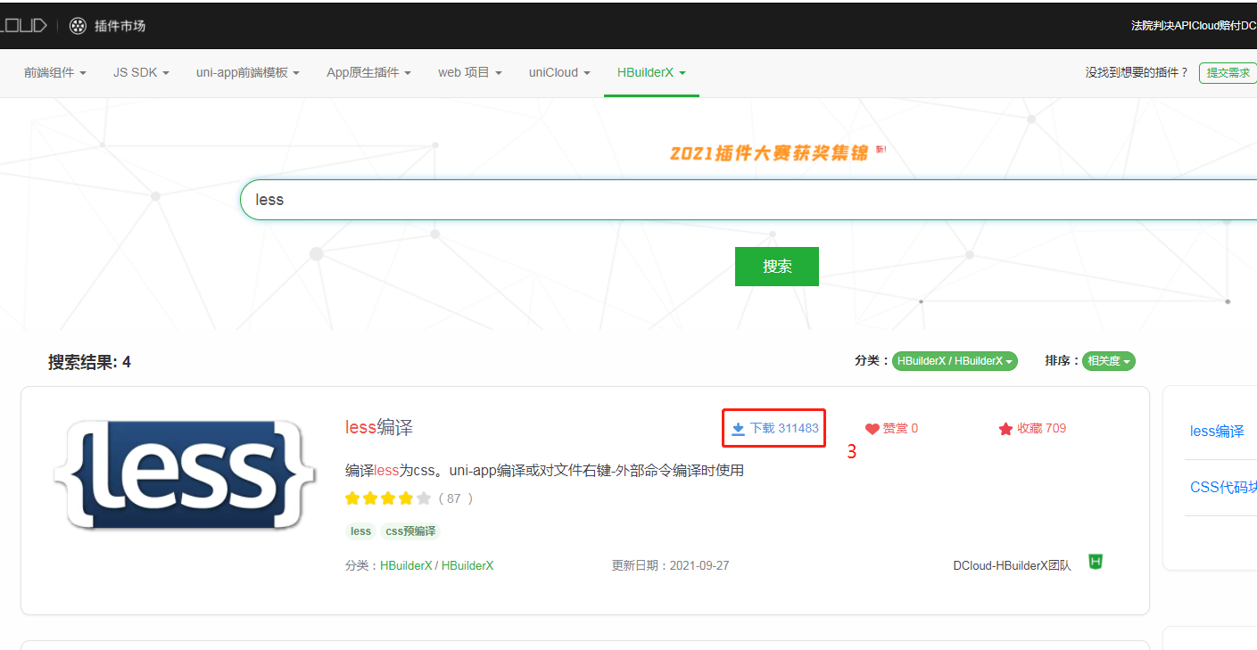Screen dimensions: 1257x650
Task: Click the blue download arrow icon in 下载 button
Action: (x=738, y=429)
